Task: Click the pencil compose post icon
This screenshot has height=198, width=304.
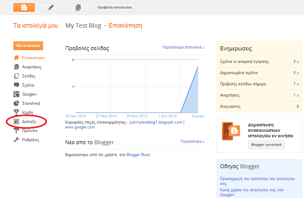Action: click(51, 7)
